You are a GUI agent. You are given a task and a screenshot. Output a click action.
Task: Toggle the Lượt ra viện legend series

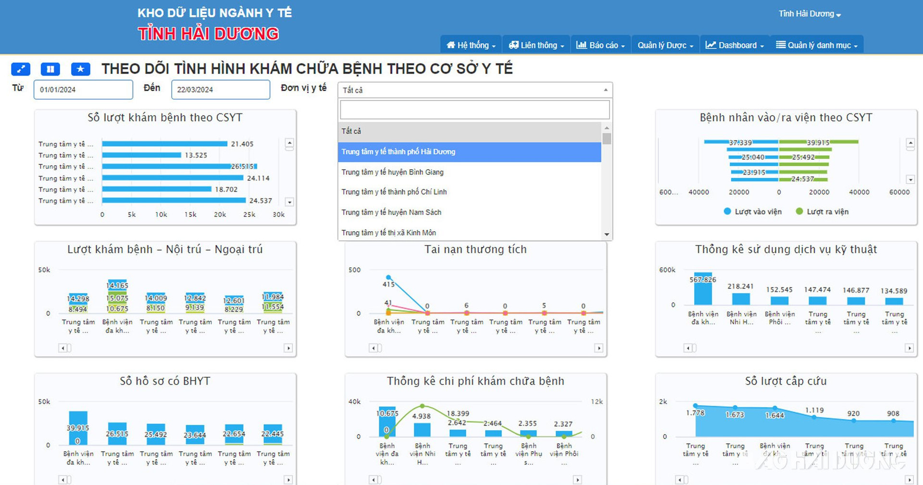point(822,211)
